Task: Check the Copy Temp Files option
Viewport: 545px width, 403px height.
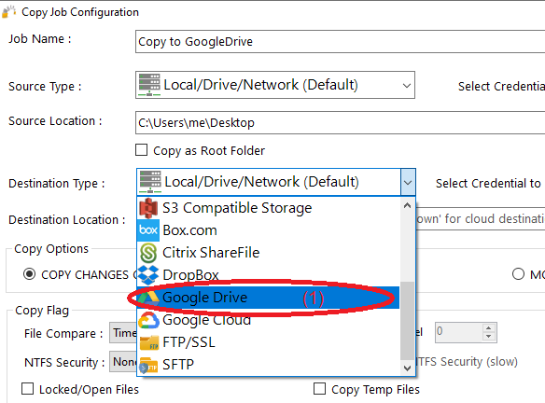Action: (319, 389)
